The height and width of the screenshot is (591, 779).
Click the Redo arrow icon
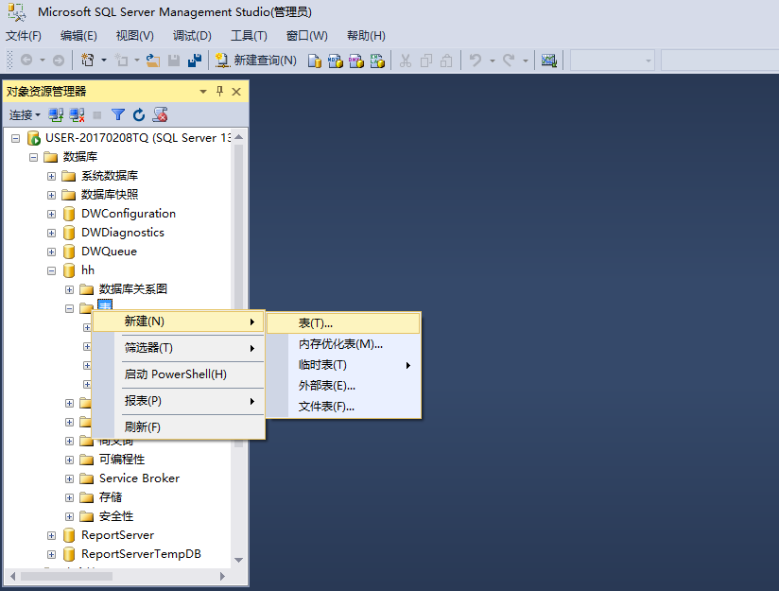coord(509,61)
